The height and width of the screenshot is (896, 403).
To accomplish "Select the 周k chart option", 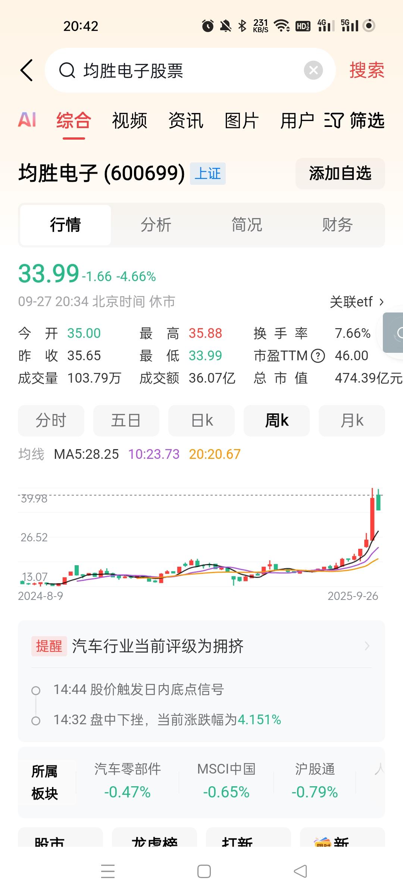I will [277, 420].
